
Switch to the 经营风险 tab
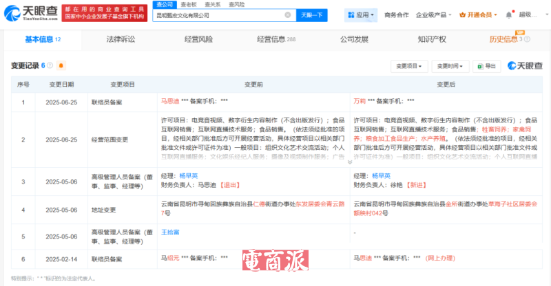198,39
